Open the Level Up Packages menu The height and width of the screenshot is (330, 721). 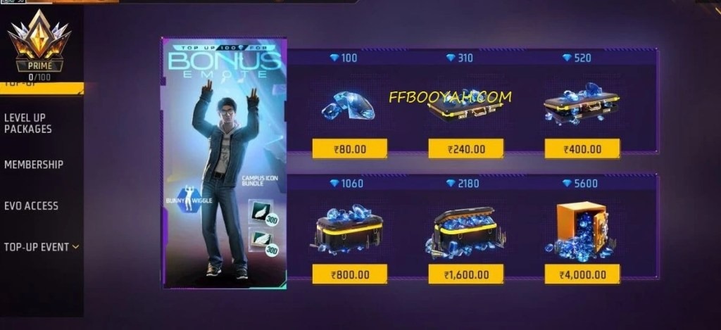click(27, 123)
